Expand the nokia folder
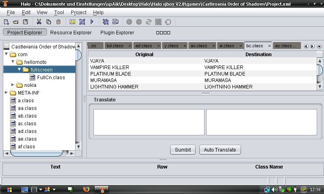Screen dimensions: 324x194 pyautogui.click(x=13, y=85)
